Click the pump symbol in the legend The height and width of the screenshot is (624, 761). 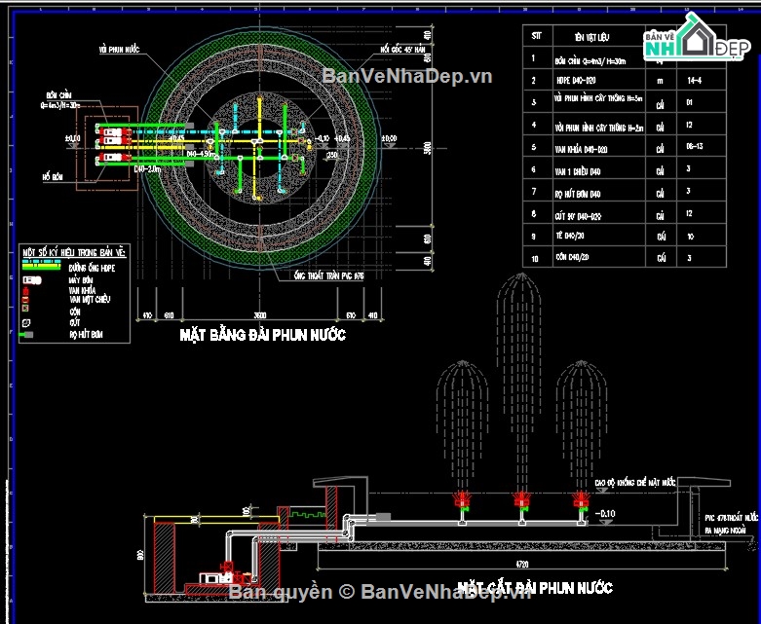pyautogui.click(x=27, y=281)
